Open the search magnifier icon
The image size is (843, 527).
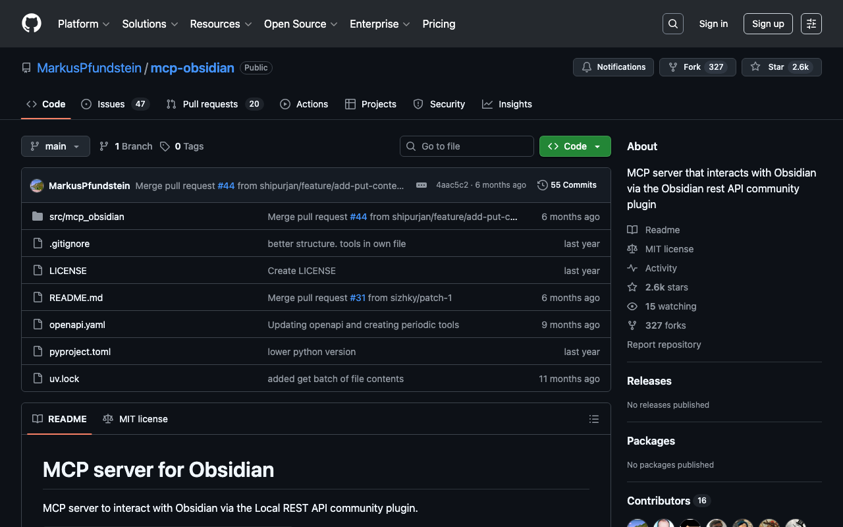click(672, 24)
